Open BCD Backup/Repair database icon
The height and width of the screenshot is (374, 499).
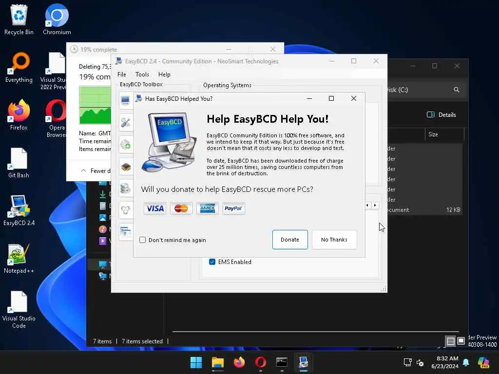click(125, 188)
